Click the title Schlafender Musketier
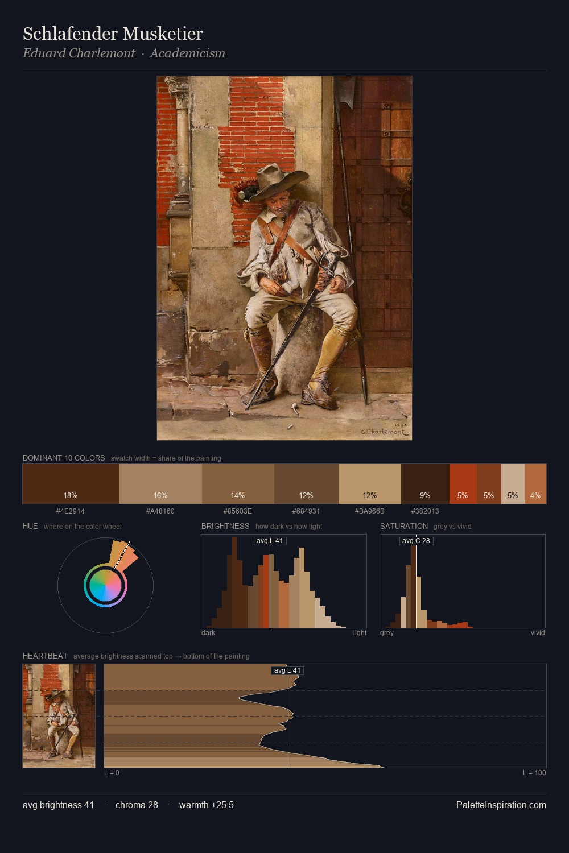 [113, 34]
